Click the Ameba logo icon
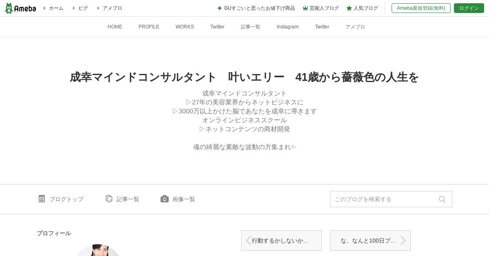Image resolution: width=489 pixels, height=256 pixels. [x=20, y=8]
